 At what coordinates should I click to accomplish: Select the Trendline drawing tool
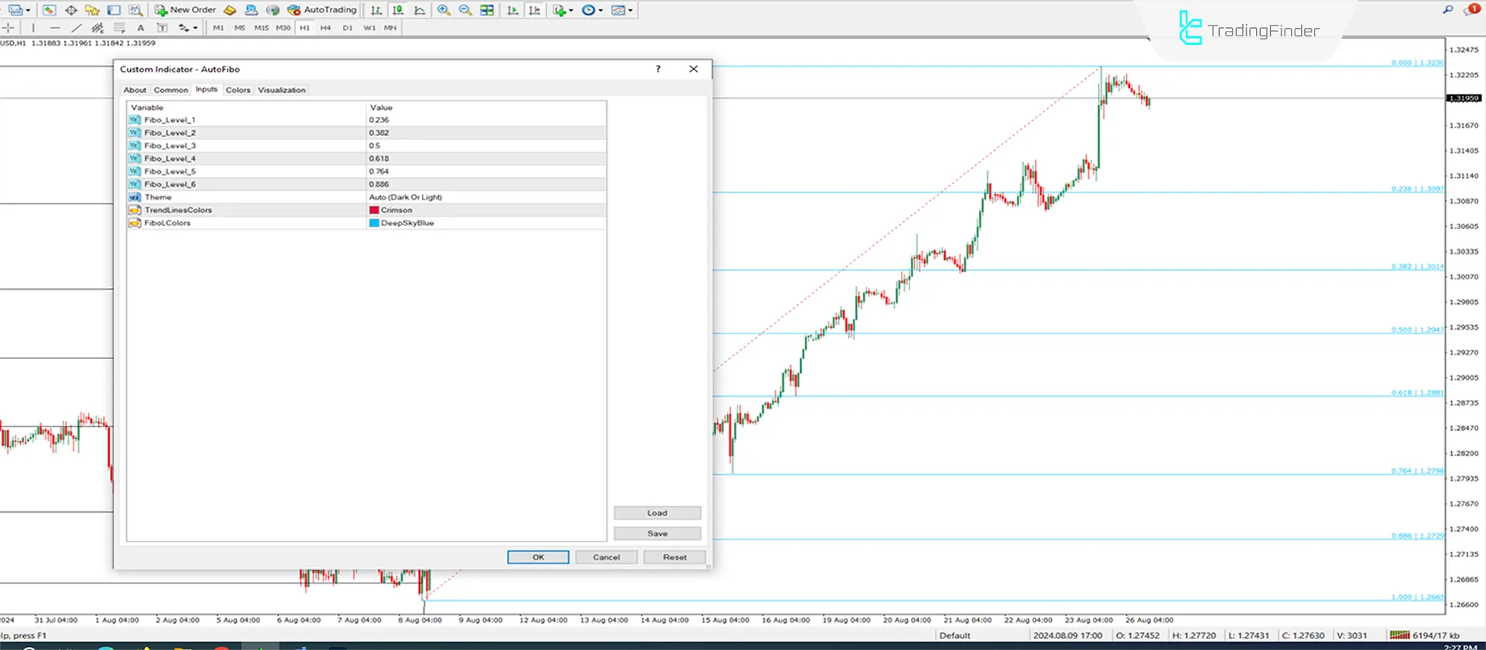pyautogui.click(x=76, y=28)
